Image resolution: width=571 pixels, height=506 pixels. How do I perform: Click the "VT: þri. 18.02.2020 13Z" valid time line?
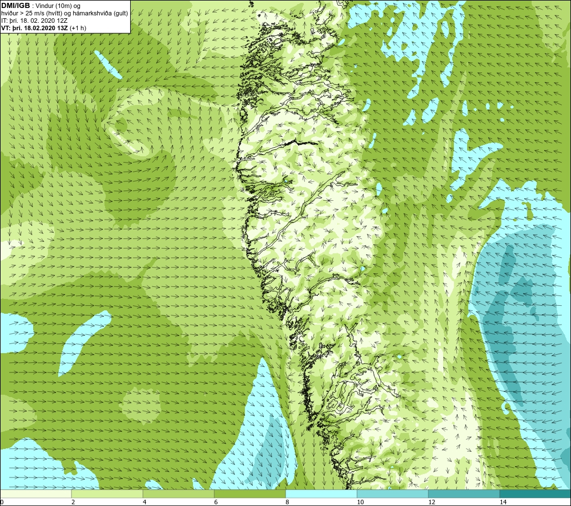tap(34, 28)
